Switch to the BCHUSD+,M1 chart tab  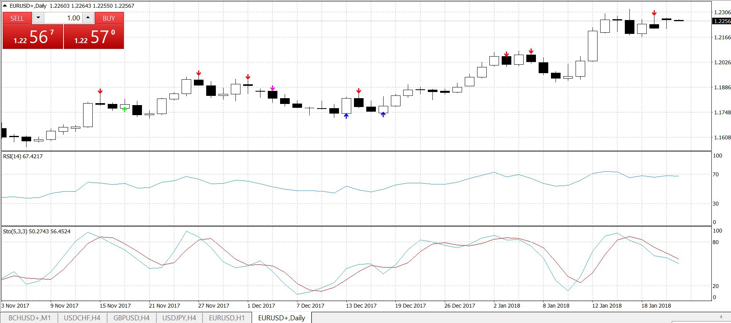tap(30, 318)
